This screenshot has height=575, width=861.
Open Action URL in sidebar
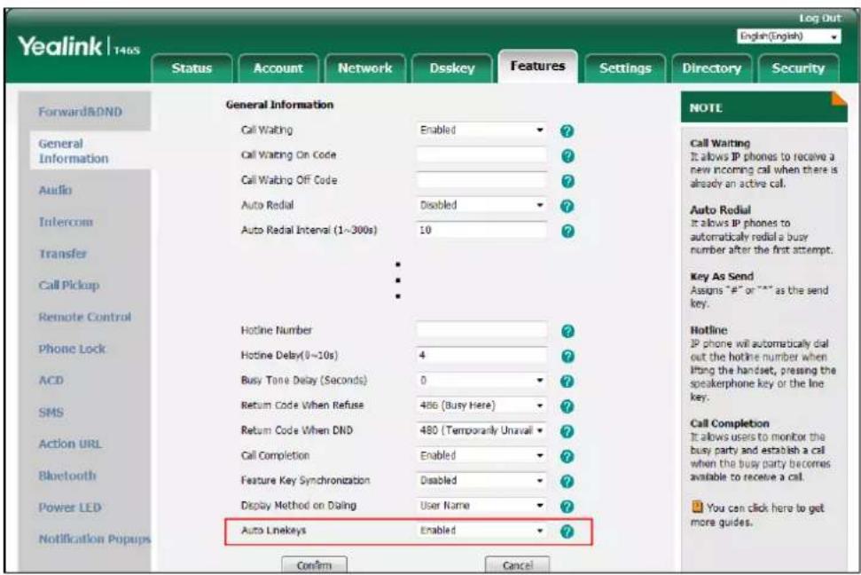(x=70, y=444)
